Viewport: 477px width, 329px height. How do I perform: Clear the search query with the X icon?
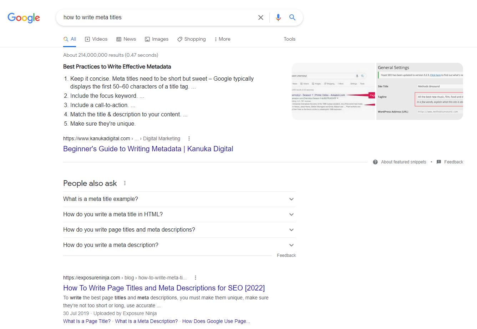click(x=261, y=17)
